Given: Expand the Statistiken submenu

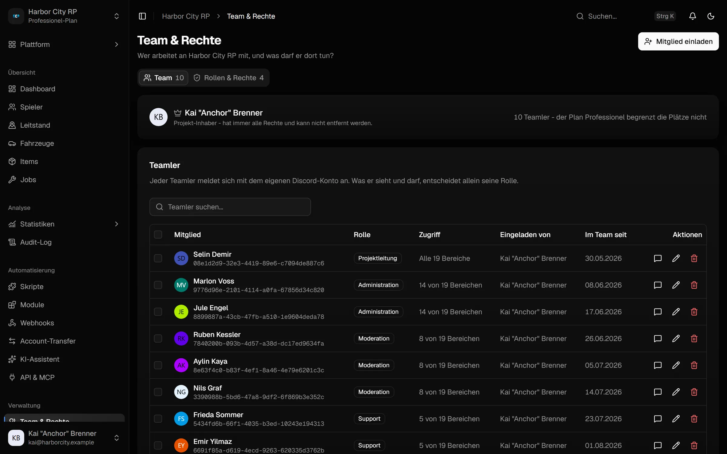Looking at the screenshot, I should coord(64,224).
